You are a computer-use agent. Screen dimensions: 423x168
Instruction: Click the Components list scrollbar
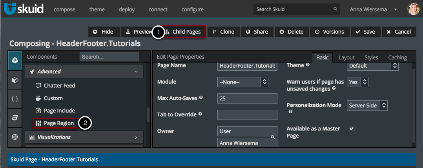tap(148, 114)
